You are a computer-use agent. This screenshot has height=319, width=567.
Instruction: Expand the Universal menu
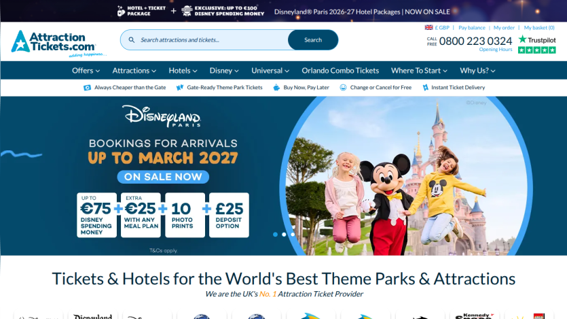click(270, 71)
